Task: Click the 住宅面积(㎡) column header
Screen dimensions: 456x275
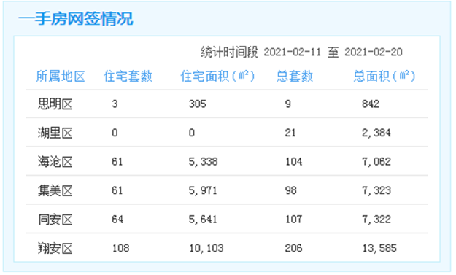Action: coord(217,77)
